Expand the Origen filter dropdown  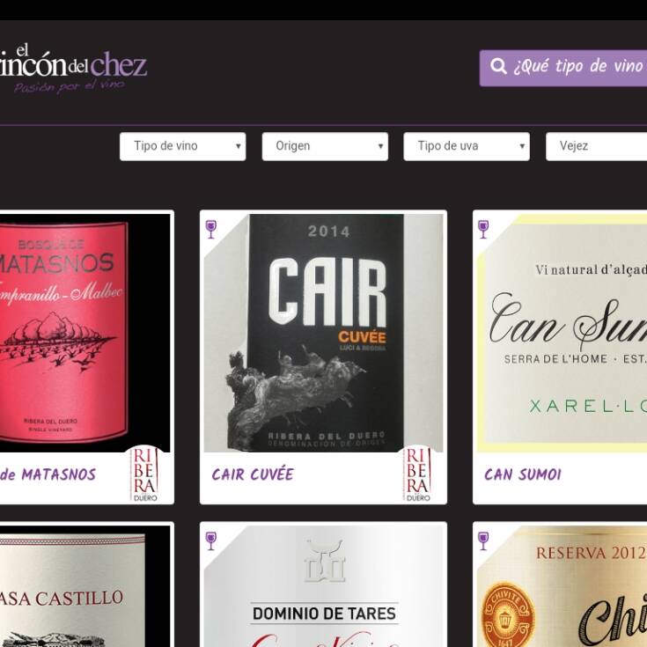pos(325,146)
